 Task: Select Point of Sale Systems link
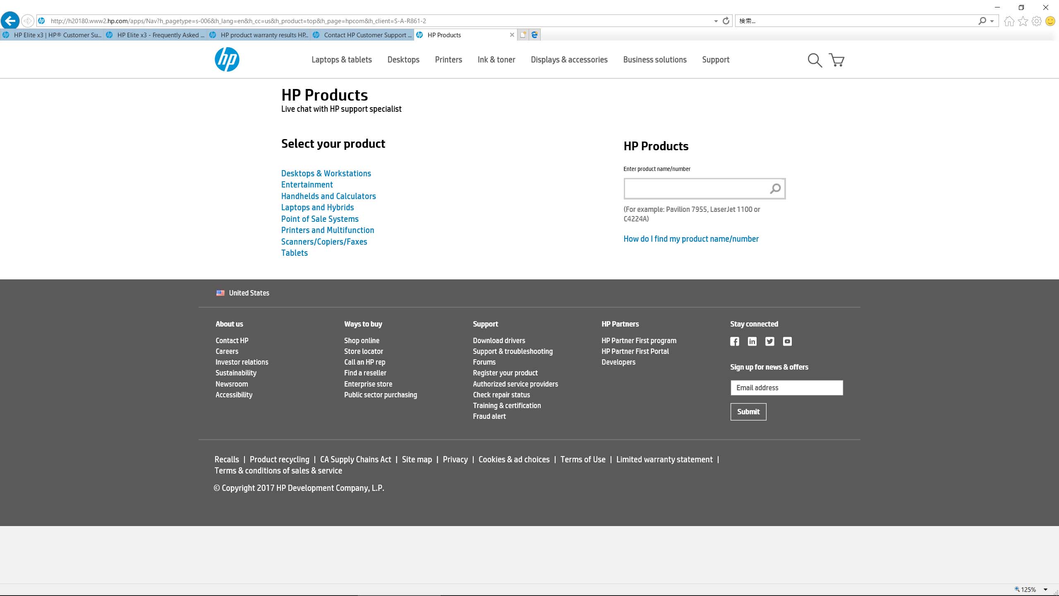click(320, 219)
